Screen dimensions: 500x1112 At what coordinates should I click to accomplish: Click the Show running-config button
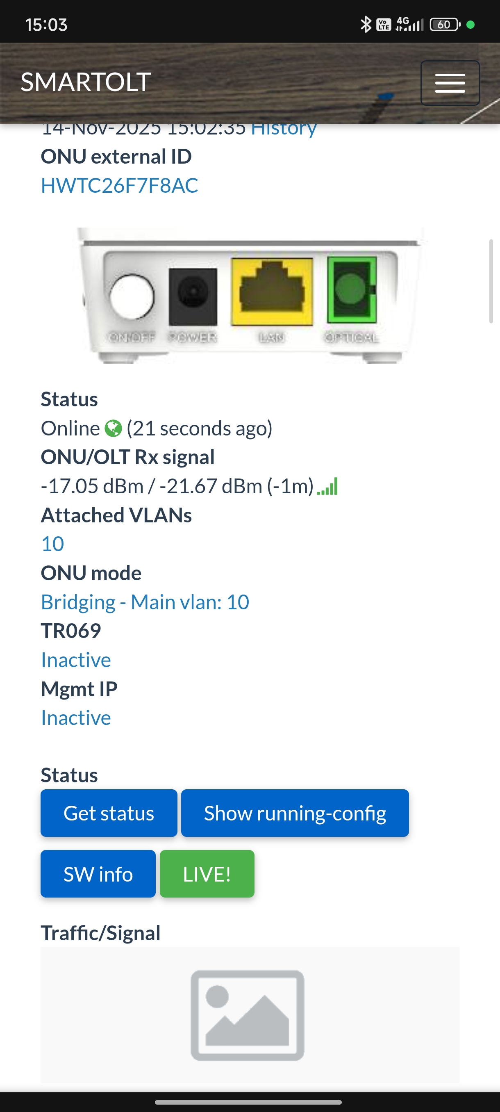pyautogui.click(x=295, y=813)
